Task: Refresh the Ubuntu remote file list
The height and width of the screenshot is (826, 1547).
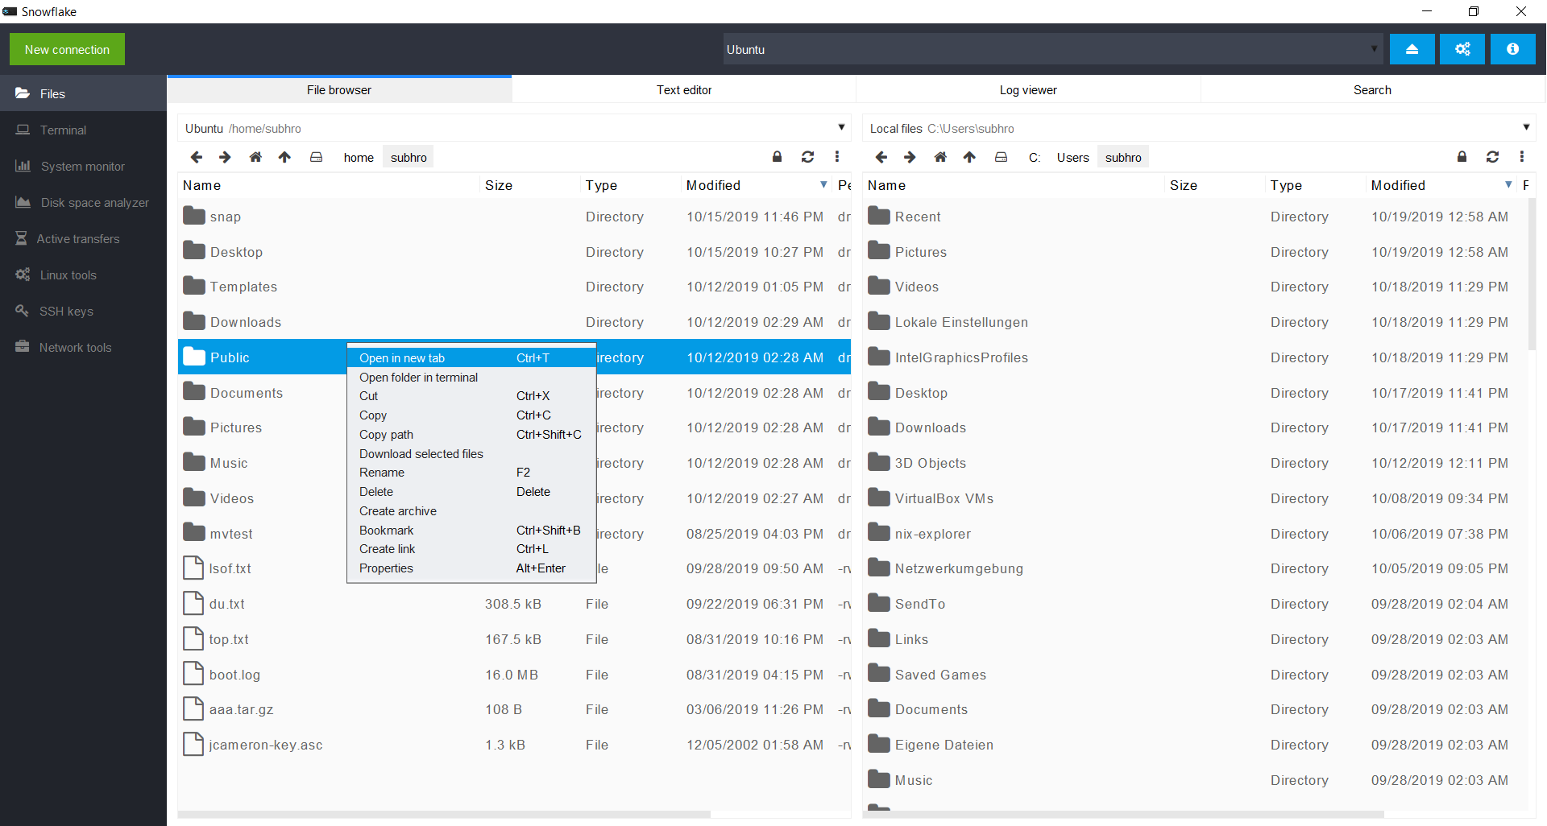Action: click(807, 157)
